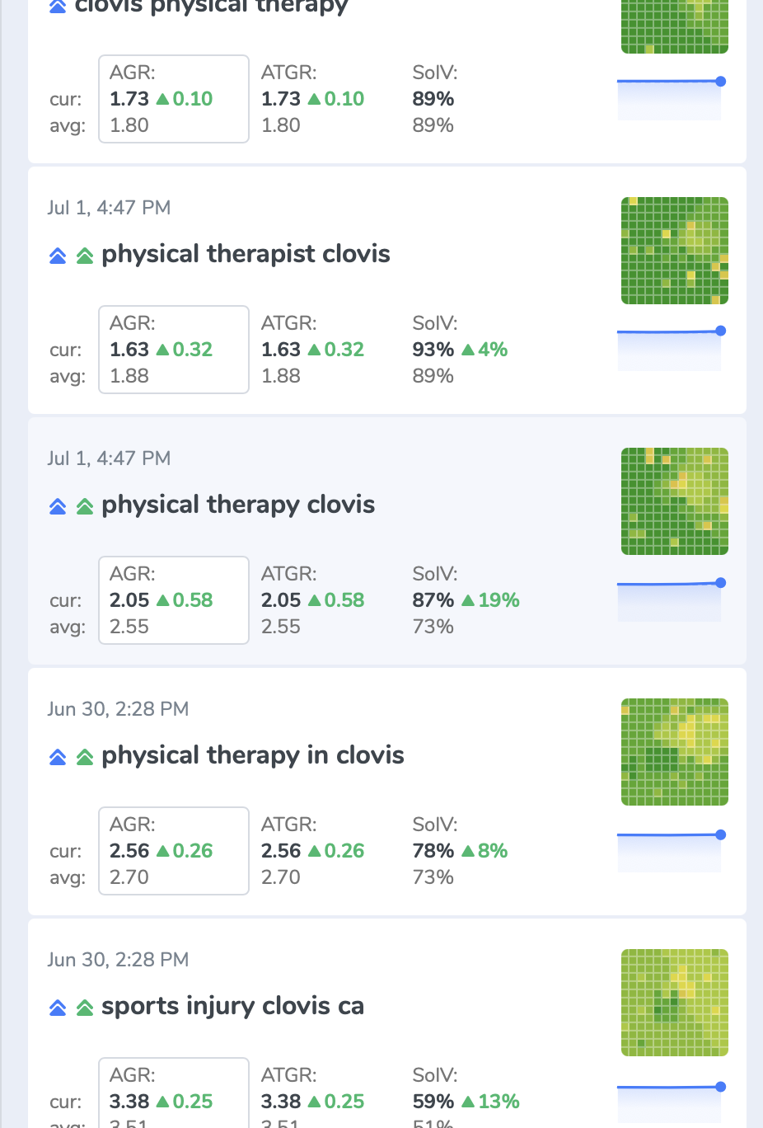Image resolution: width=763 pixels, height=1128 pixels.
Task: Click trend sparkline for physical therapist clovis
Action: point(671,348)
